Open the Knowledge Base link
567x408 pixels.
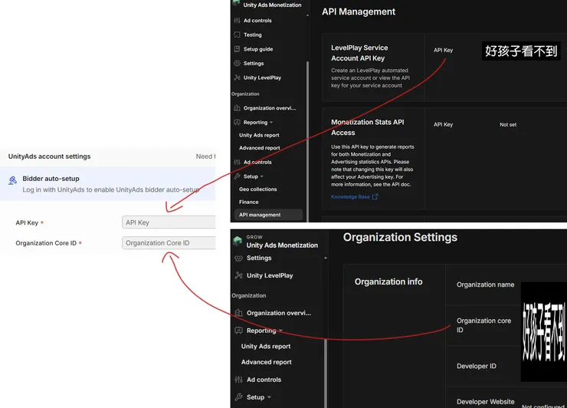(x=350, y=197)
